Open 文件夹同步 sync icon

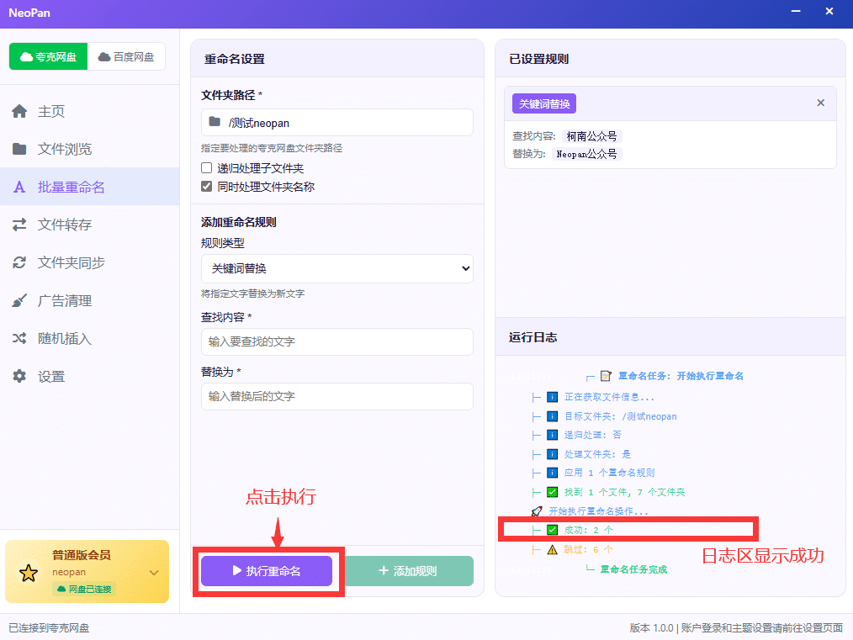19,262
